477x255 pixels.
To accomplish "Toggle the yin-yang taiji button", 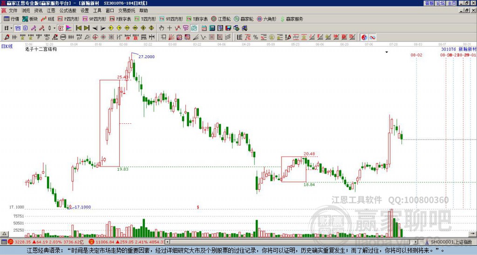I will (364, 37).
